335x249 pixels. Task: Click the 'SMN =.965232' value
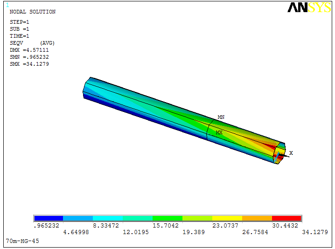tap(29, 57)
